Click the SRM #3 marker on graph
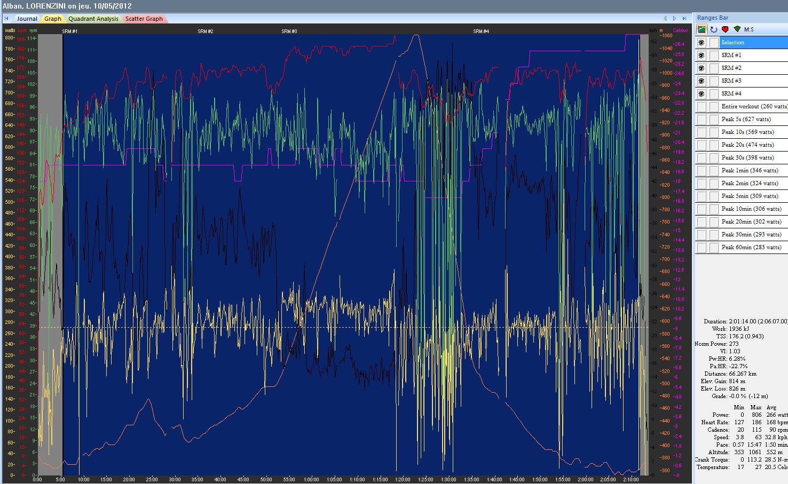Screen dimensions: 788x484 tap(289, 31)
